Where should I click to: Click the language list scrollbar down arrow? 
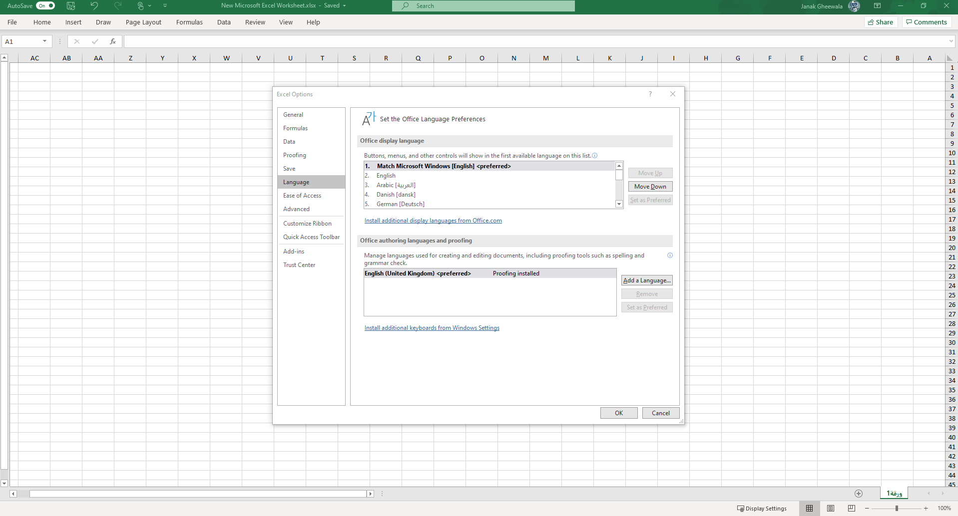618,204
